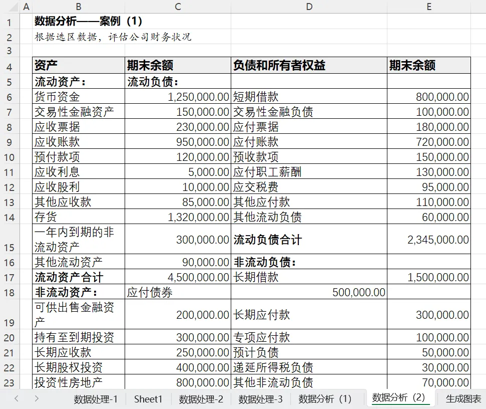This screenshot has width=486, height=409.
Task: Select the 递延所得税负债 cell
Action: [309, 367]
